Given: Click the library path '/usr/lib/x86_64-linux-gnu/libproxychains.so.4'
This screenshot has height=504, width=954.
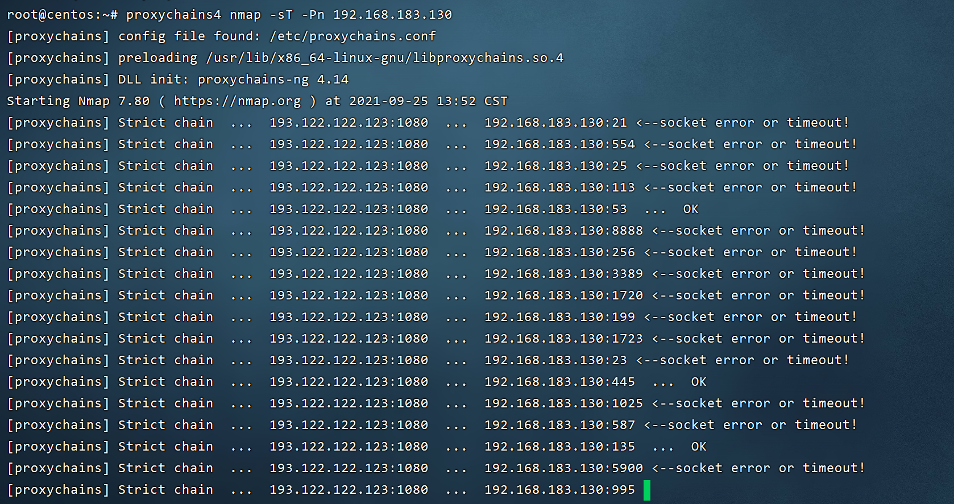Looking at the screenshot, I should click(x=385, y=58).
